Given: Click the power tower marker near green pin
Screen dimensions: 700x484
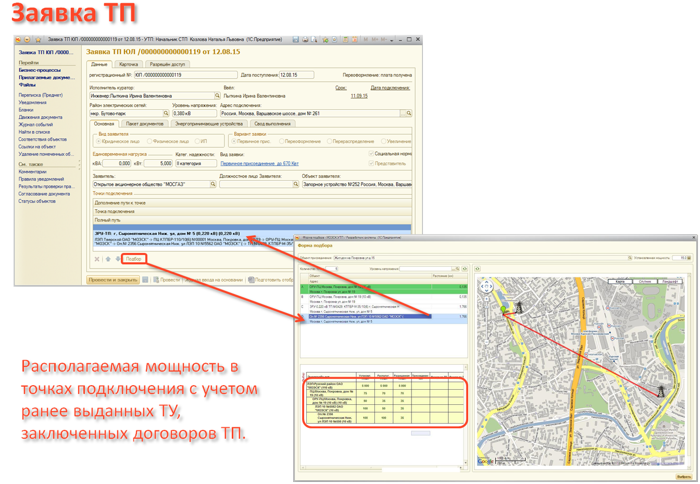Looking at the screenshot, I should pyautogui.click(x=518, y=307).
